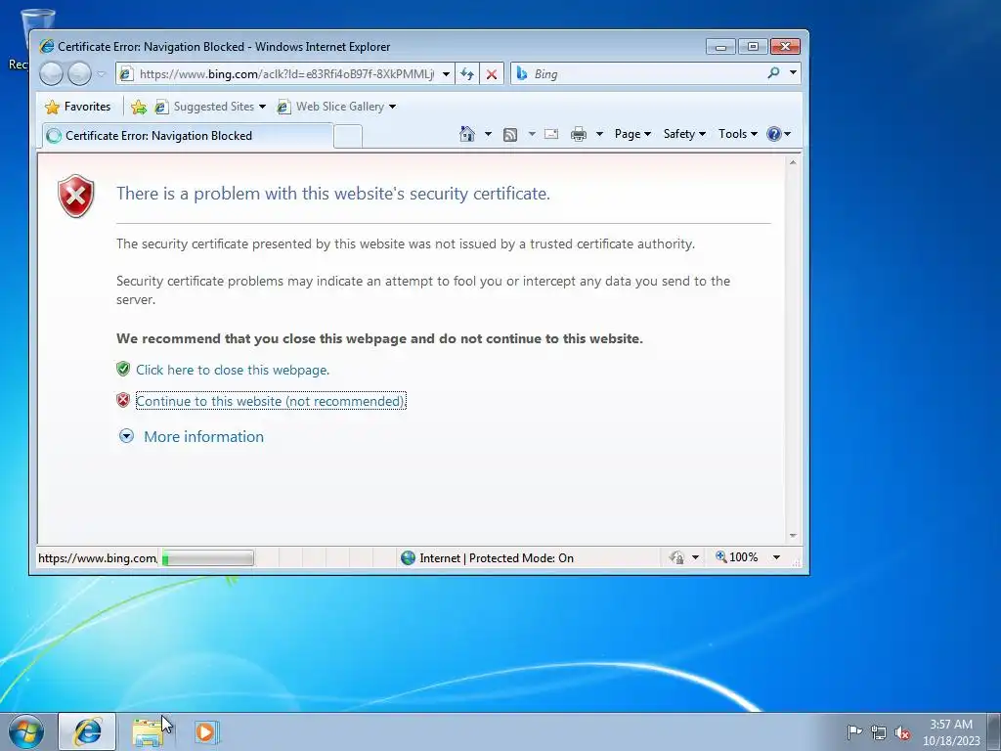
Task: Click the Windows Start button
Action: click(26, 731)
